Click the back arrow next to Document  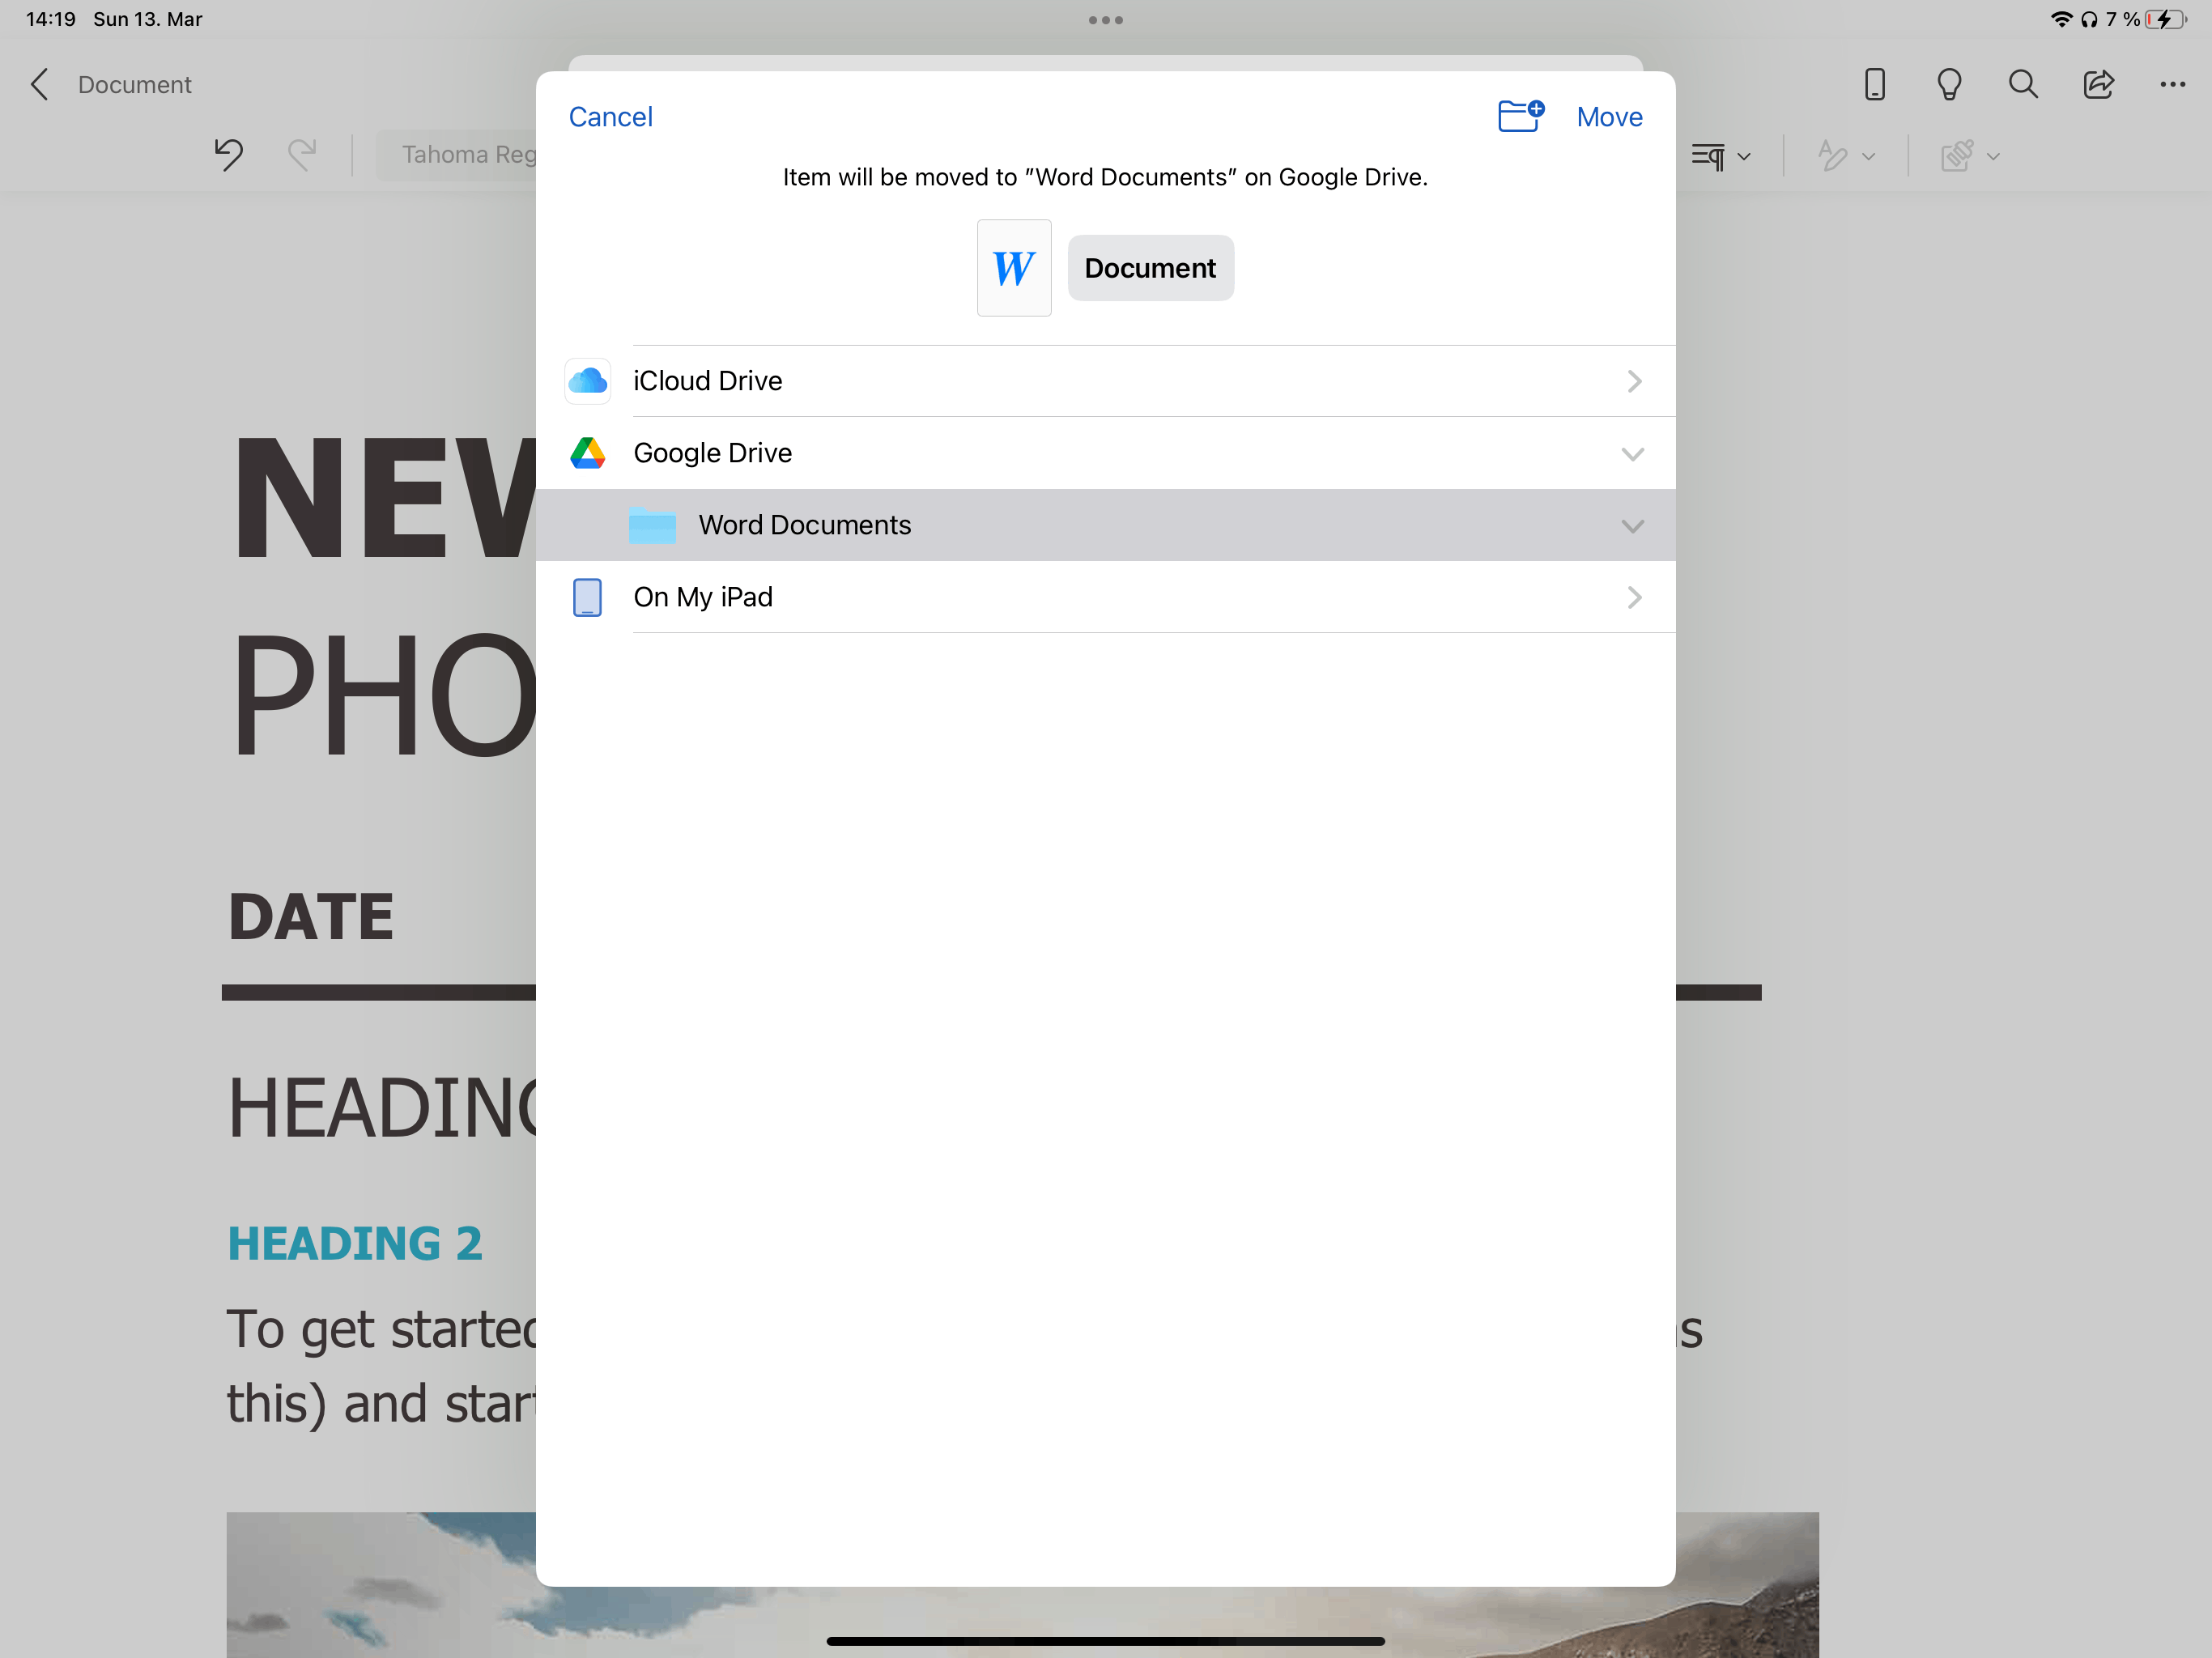pyautogui.click(x=40, y=84)
